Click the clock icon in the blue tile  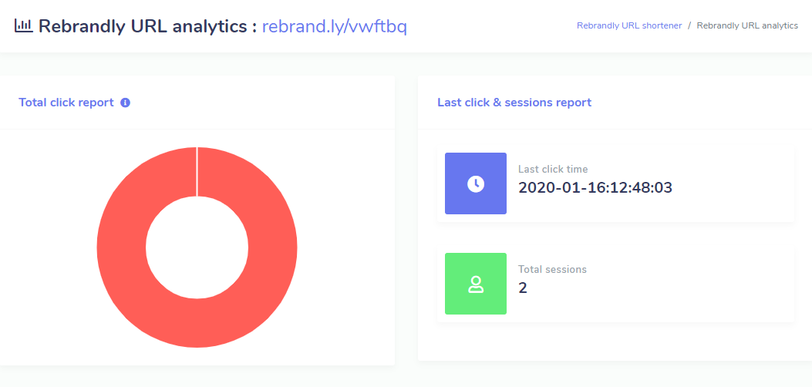pyautogui.click(x=476, y=183)
